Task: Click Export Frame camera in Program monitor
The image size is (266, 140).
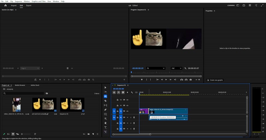Action: tap(191, 80)
